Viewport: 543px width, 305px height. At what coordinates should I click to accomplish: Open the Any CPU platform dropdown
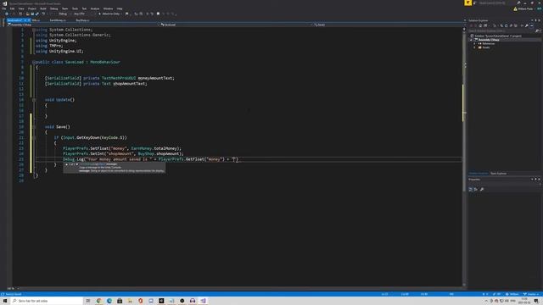pyautogui.click(x=83, y=14)
